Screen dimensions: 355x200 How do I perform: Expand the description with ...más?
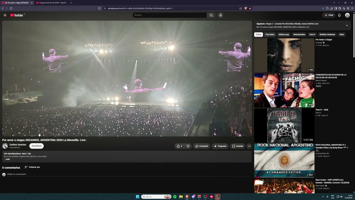[x=7, y=159]
